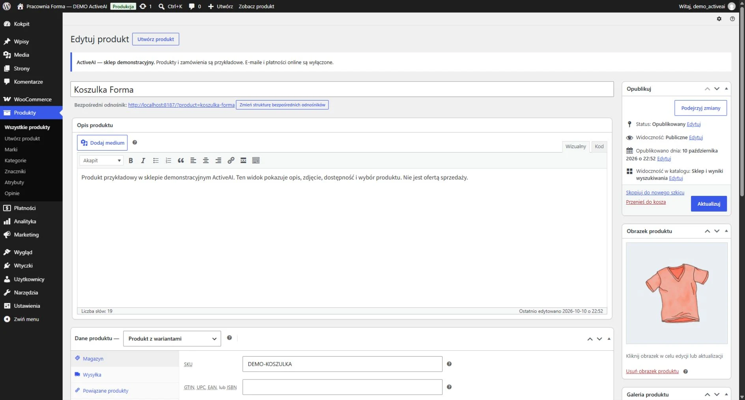Click the Edytuj link next to Status
Viewport: 745px width, 400px height.
click(694, 124)
